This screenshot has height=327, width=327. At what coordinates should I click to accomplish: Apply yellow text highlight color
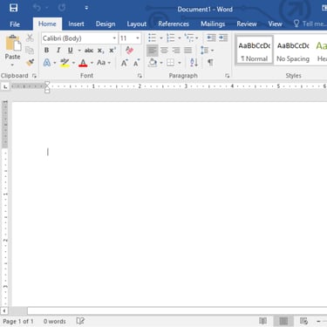(x=65, y=63)
